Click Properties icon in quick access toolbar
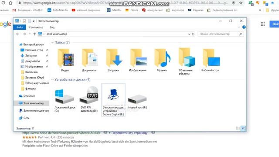Viewport: 279px width, 157px height. (24, 21)
